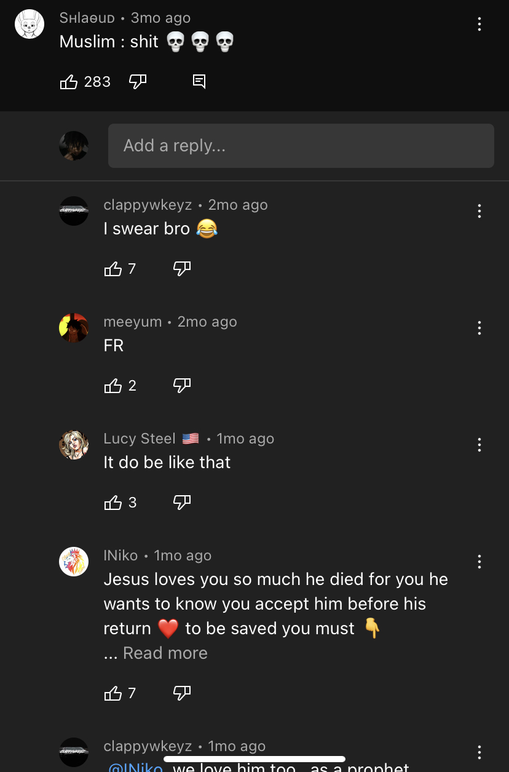This screenshot has width=509, height=772.
Task: Dislike INiko's Jesus comment
Action: click(x=182, y=693)
